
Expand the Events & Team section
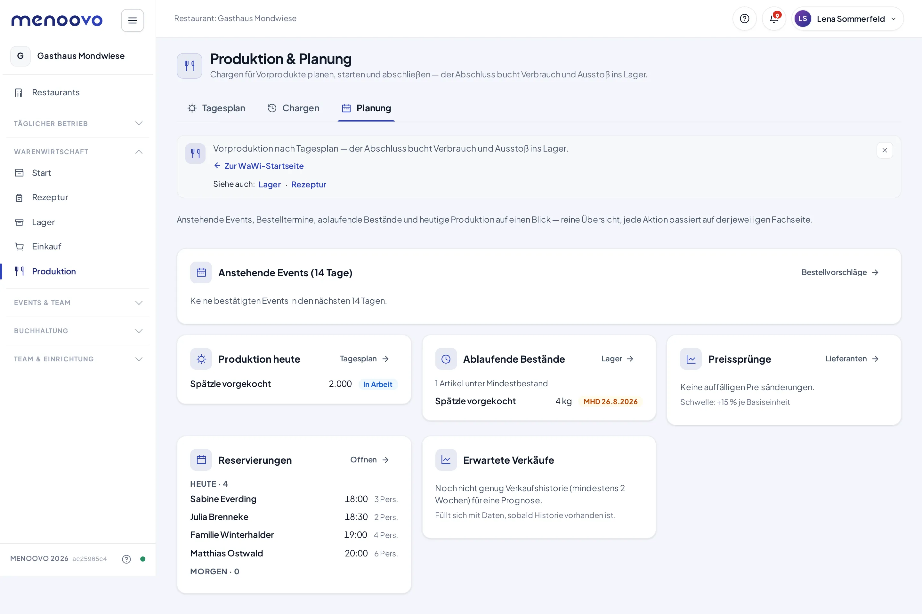click(x=78, y=303)
